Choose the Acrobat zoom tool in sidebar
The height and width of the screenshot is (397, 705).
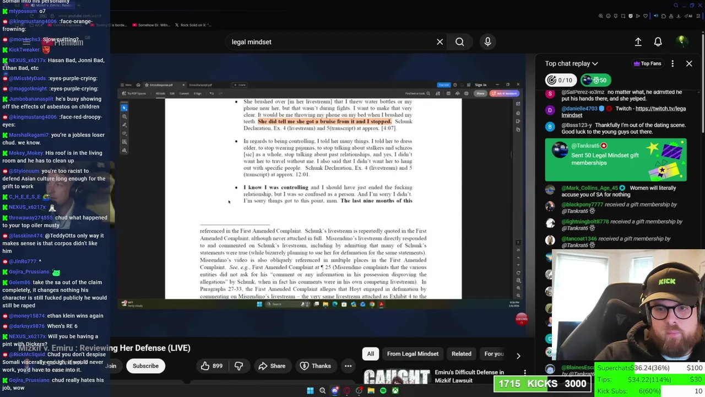[x=124, y=116]
